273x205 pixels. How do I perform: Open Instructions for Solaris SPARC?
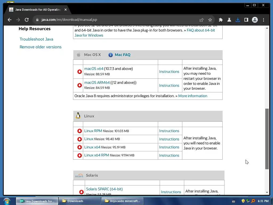(x=171, y=192)
